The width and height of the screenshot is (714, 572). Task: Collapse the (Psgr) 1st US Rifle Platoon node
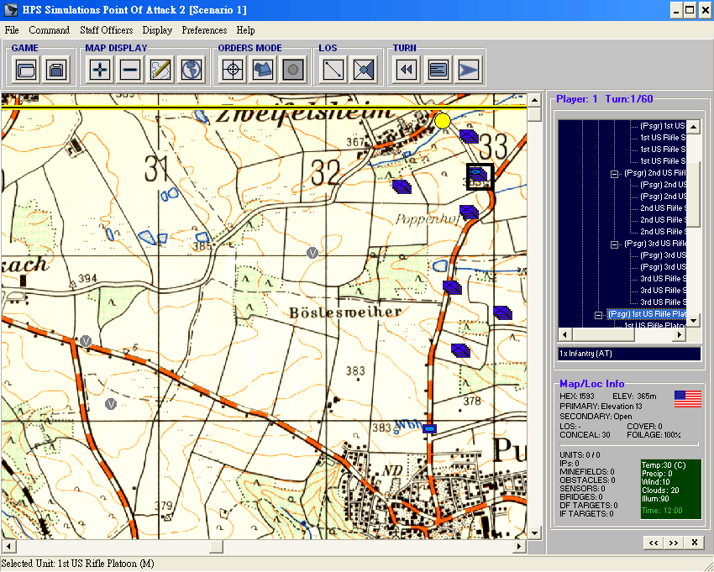[599, 315]
